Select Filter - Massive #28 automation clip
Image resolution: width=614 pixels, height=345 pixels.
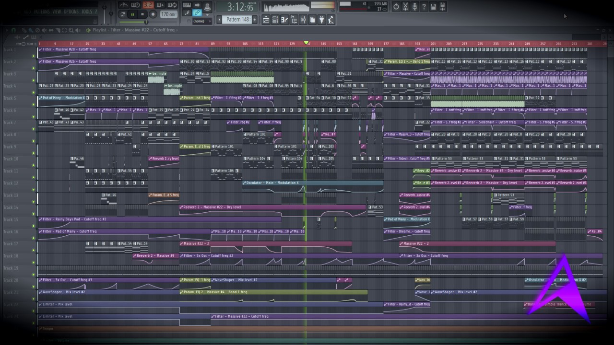click(x=124, y=53)
